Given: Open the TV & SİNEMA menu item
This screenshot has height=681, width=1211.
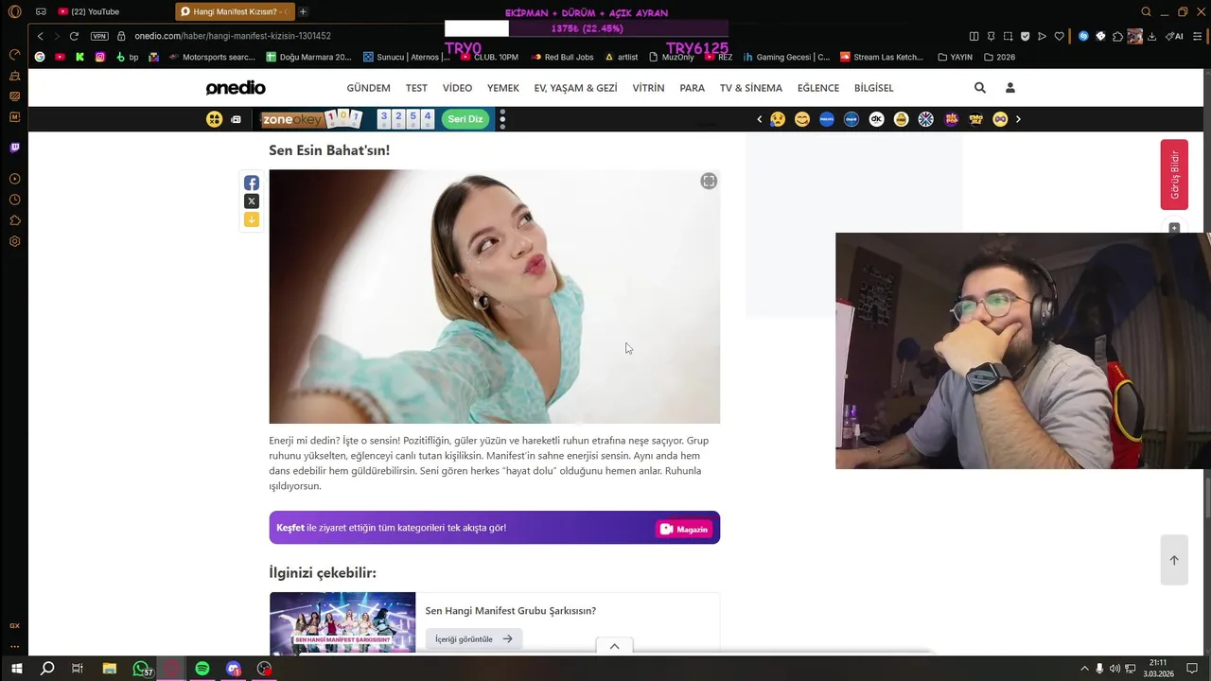Looking at the screenshot, I should click(751, 88).
